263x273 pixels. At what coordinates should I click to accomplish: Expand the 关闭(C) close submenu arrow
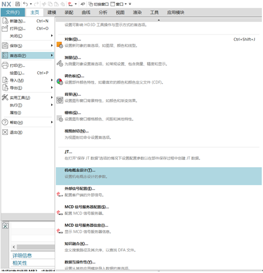click(52, 36)
